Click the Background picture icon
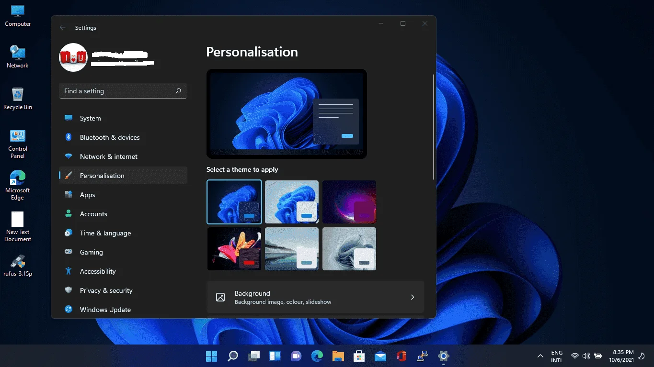The image size is (654, 367). pos(220,297)
